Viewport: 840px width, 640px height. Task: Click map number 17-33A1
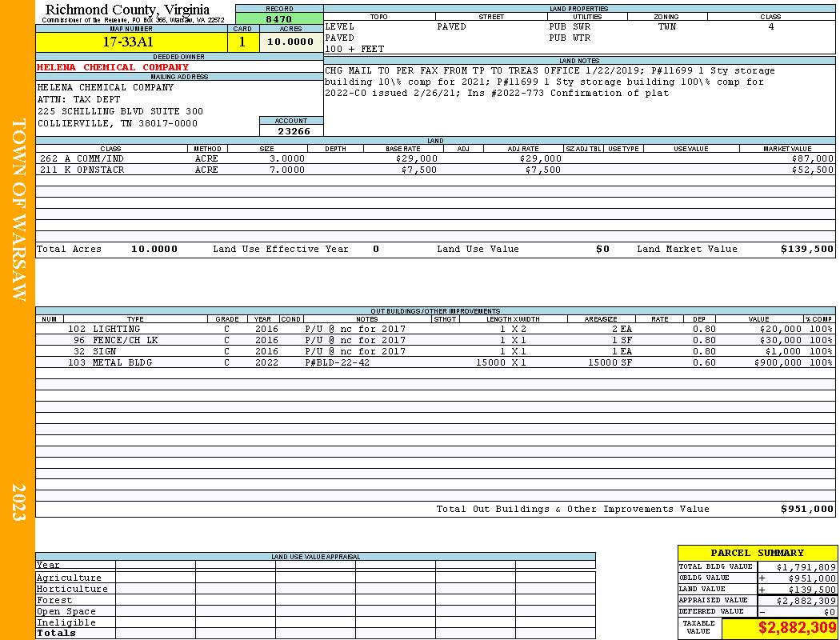(x=128, y=42)
